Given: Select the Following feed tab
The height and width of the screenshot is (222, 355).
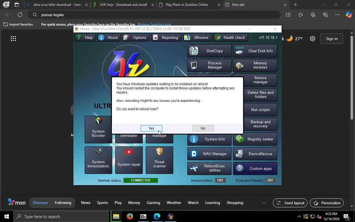Looking at the screenshot, I should [63, 203].
